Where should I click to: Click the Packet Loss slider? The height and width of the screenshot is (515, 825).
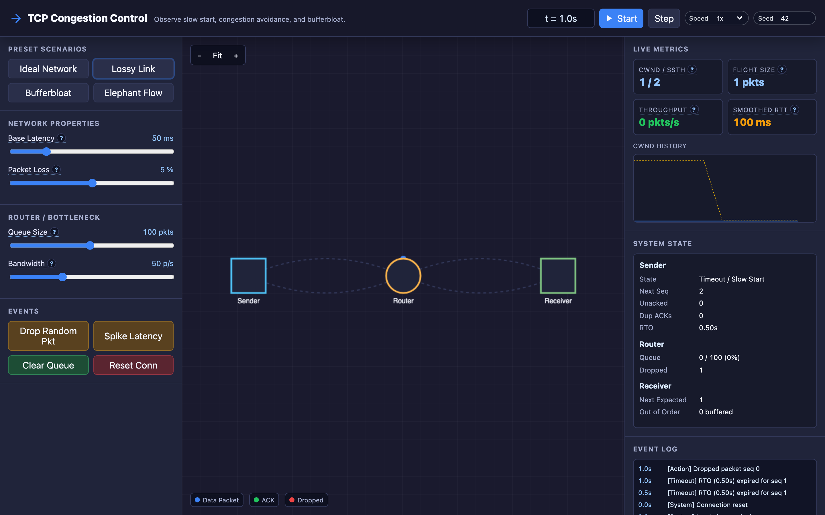point(92,183)
